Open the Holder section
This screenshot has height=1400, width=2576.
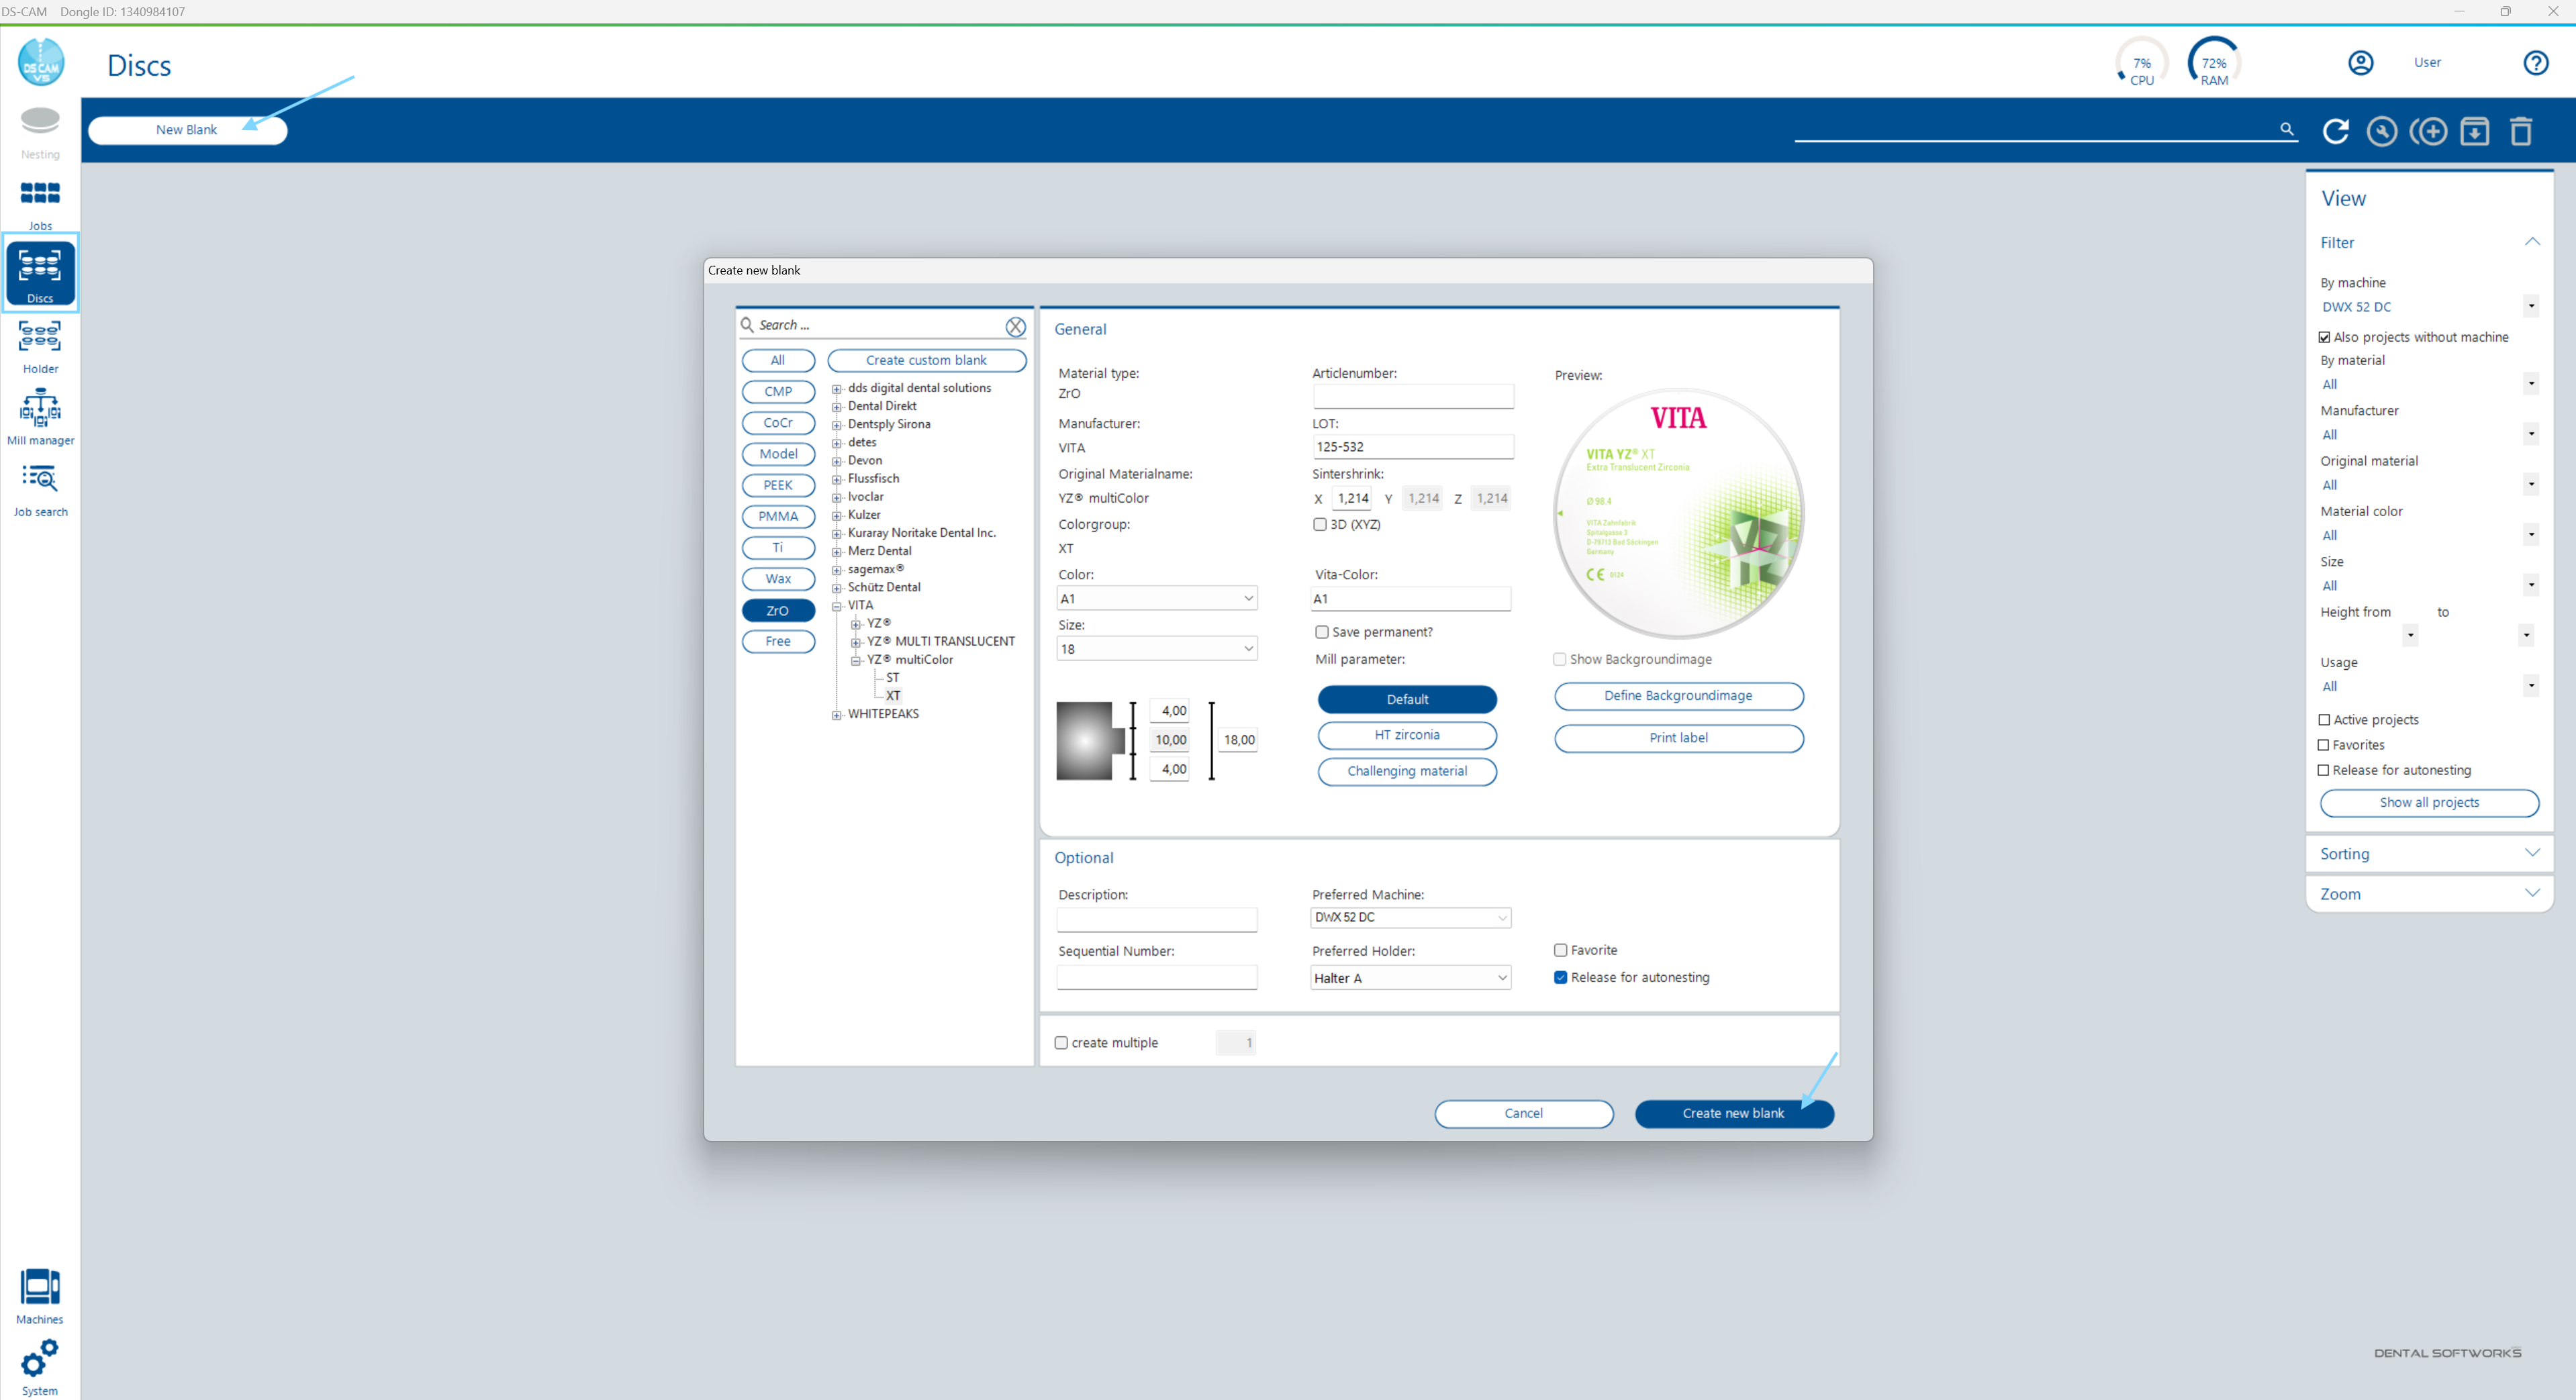tap(40, 343)
